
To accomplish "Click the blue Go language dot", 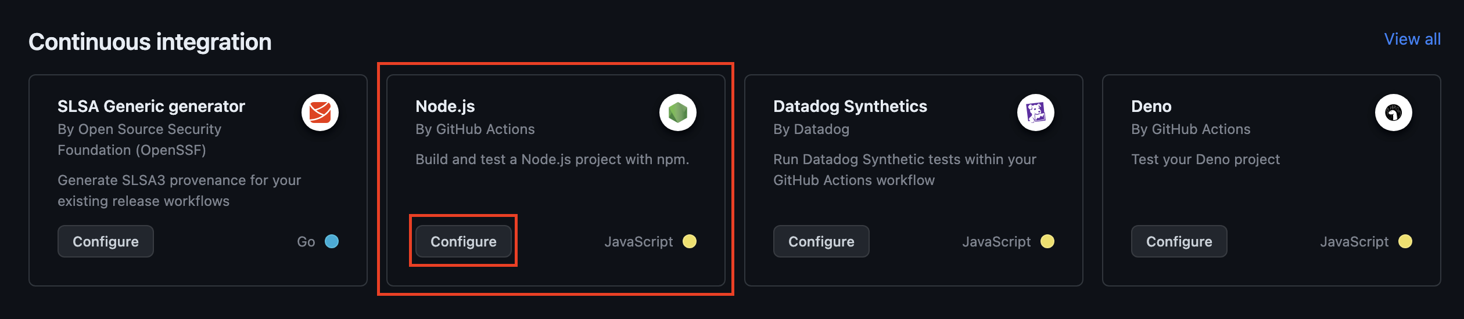I will (x=332, y=241).
